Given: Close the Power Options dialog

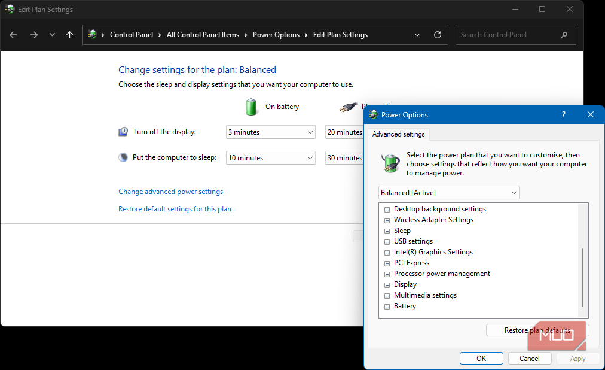Looking at the screenshot, I should [590, 115].
